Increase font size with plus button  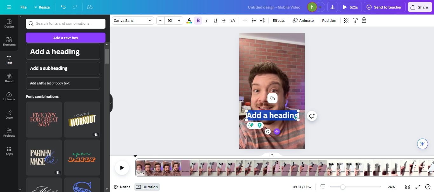click(x=179, y=21)
